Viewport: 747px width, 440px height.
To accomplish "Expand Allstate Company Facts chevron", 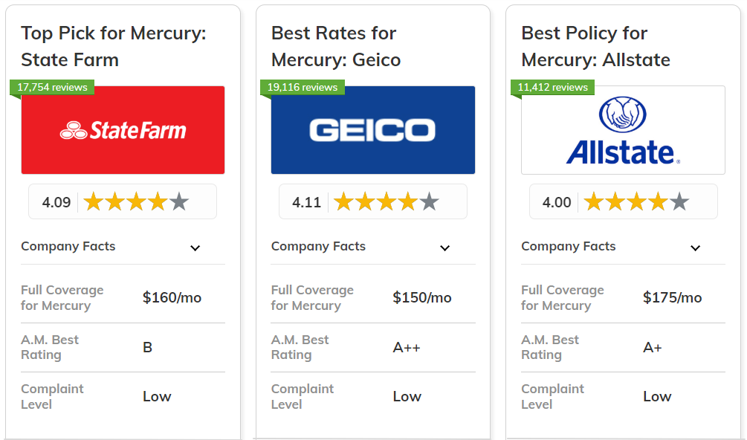I will click(x=695, y=247).
